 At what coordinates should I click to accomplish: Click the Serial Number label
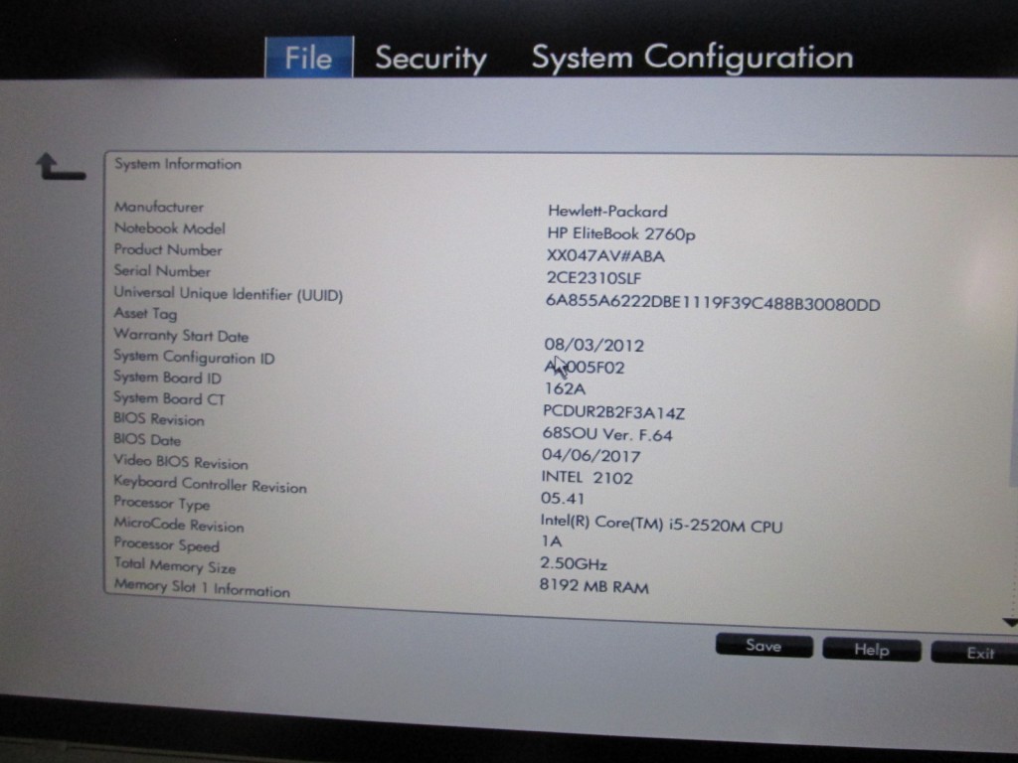click(x=162, y=271)
